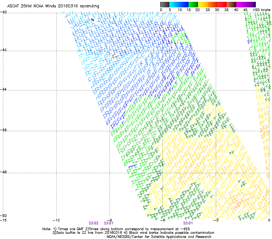Click the -9 longitude axis label
This screenshot has width=272, height=239.
pyautogui.click(x=110, y=220)
